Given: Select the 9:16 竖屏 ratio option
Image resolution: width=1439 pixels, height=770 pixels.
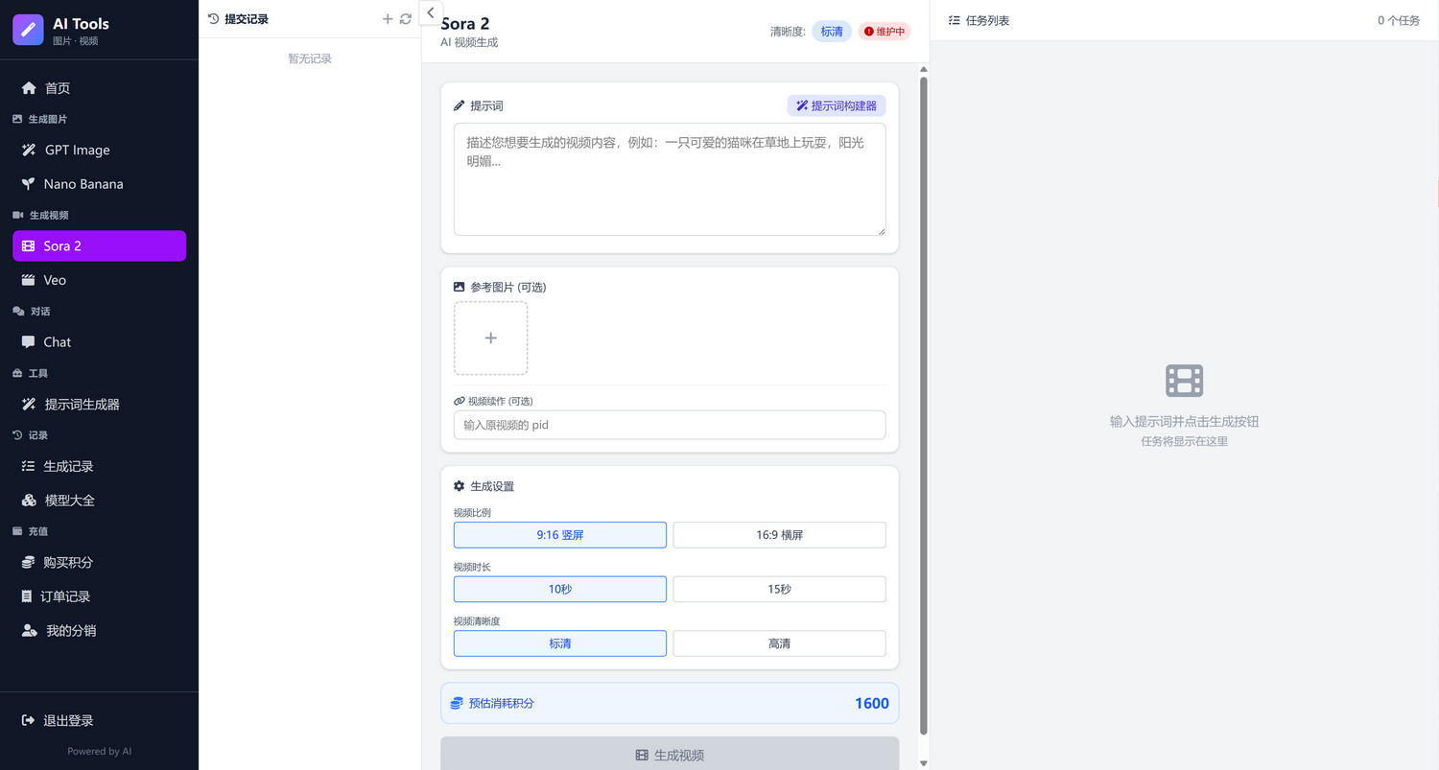Looking at the screenshot, I should tap(559, 535).
